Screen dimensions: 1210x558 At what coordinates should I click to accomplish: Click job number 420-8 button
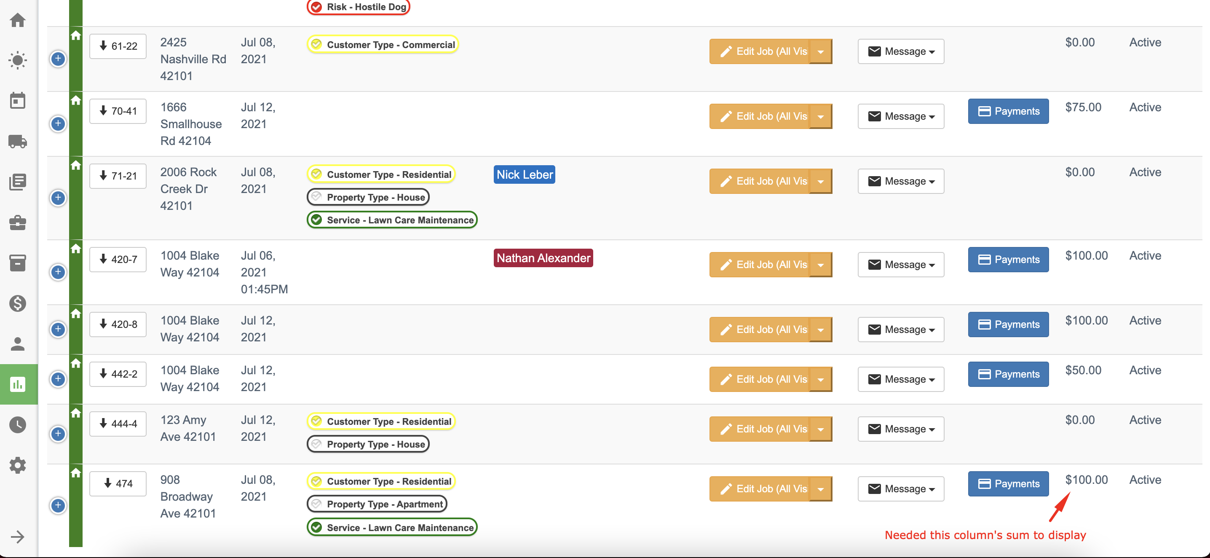click(118, 324)
